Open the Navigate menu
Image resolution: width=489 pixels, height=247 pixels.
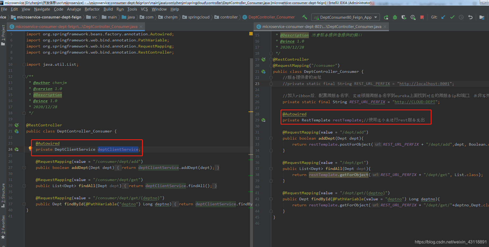pyautogui.click(x=42, y=9)
